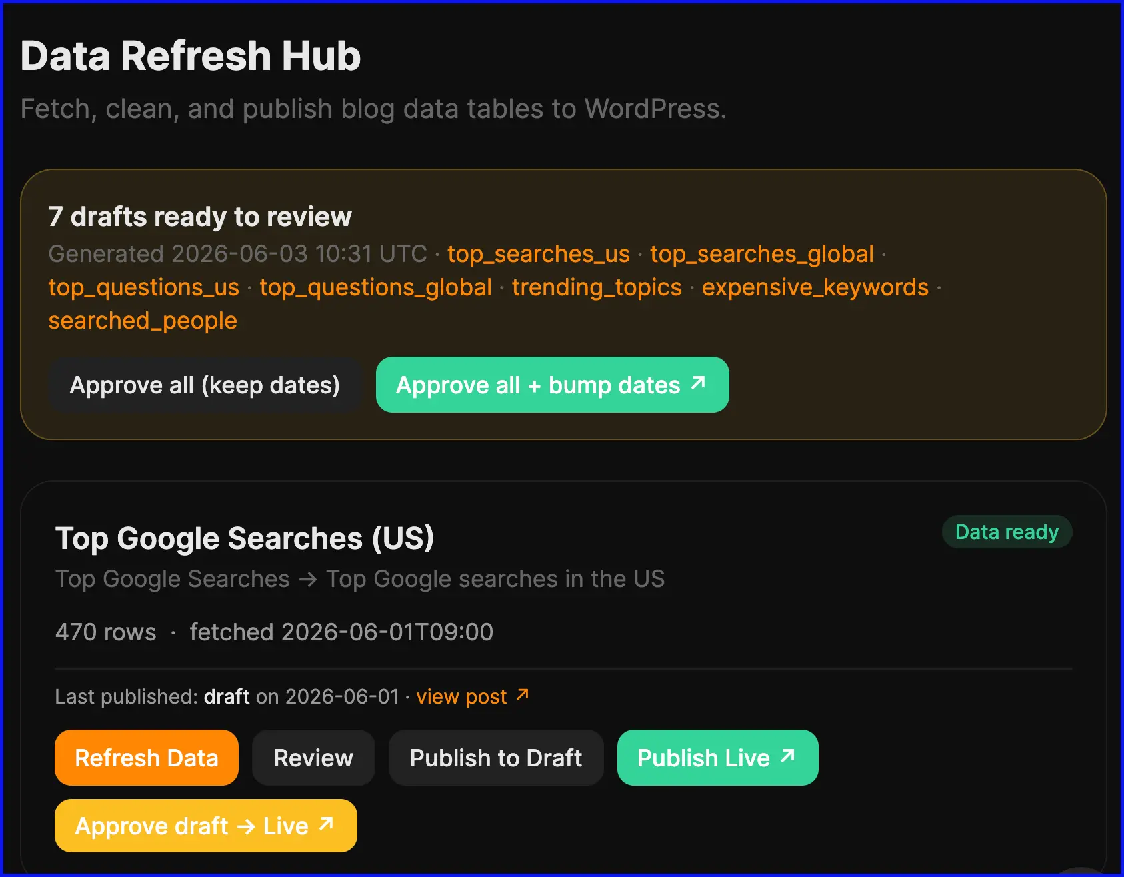Open the top_searches_us draft link
Image resolution: width=1124 pixels, height=877 pixels.
coord(538,254)
